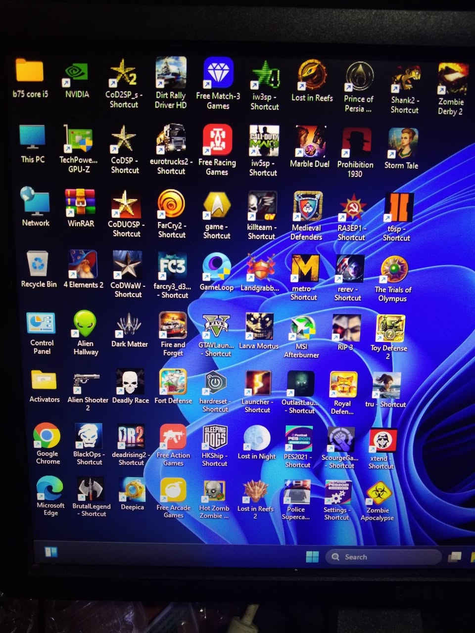Open Free Racing Games icon
Screen dimensions: 475x633
217,140
